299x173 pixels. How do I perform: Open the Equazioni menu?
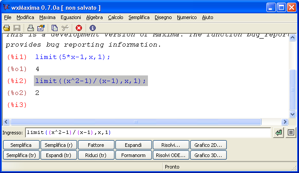71,17
